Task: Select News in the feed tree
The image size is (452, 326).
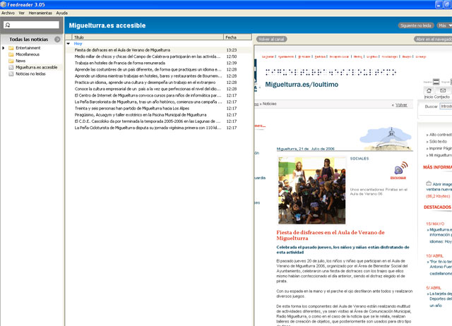Action: point(20,61)
